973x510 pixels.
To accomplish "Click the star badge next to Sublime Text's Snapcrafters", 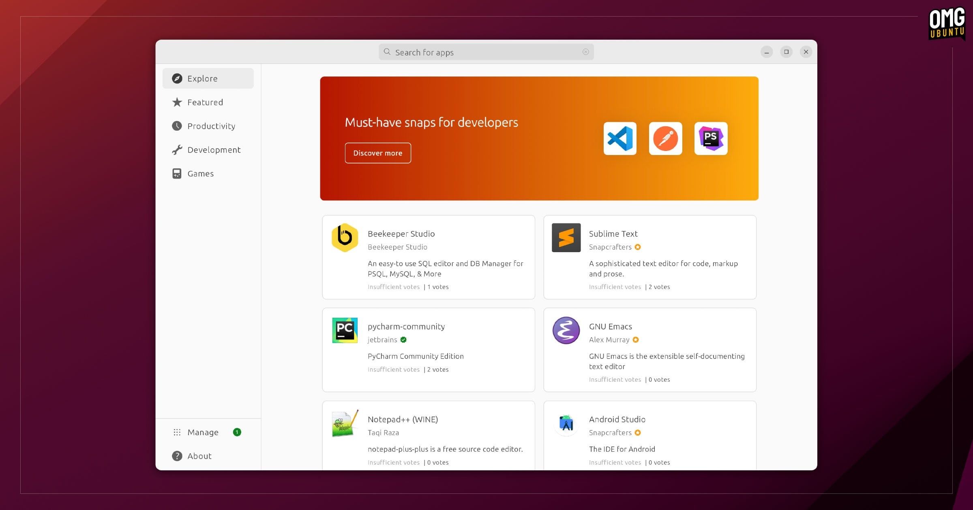I will click(x=638, y=247).
